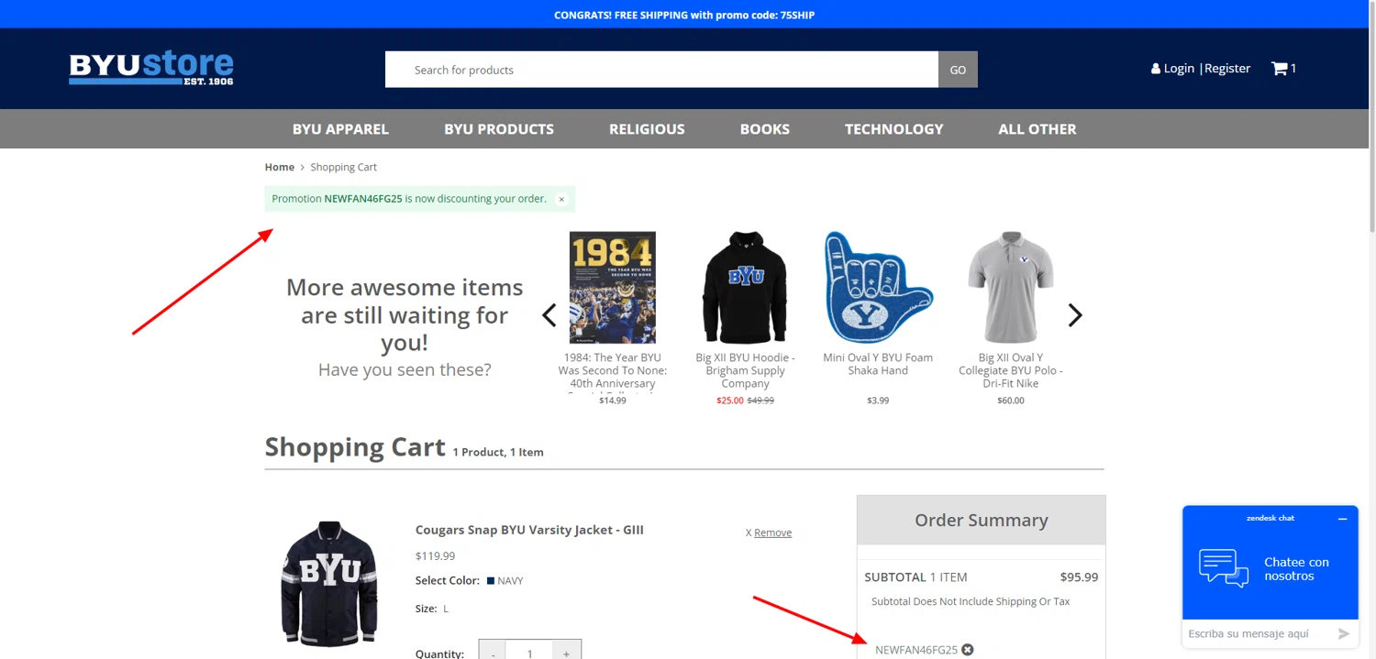Open the Big XII BYU Hoodie image

point(745,288)
